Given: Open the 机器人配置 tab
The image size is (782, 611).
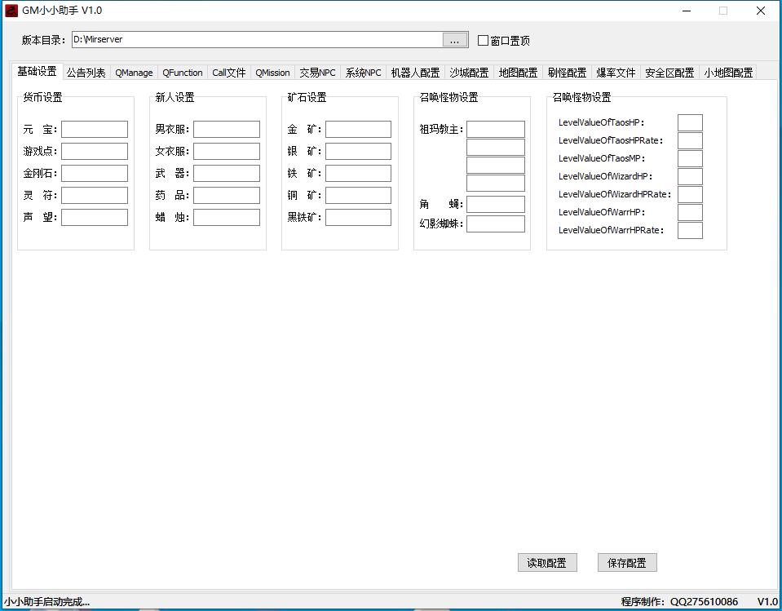Looking at the screenshot, I should pos(362,72).
